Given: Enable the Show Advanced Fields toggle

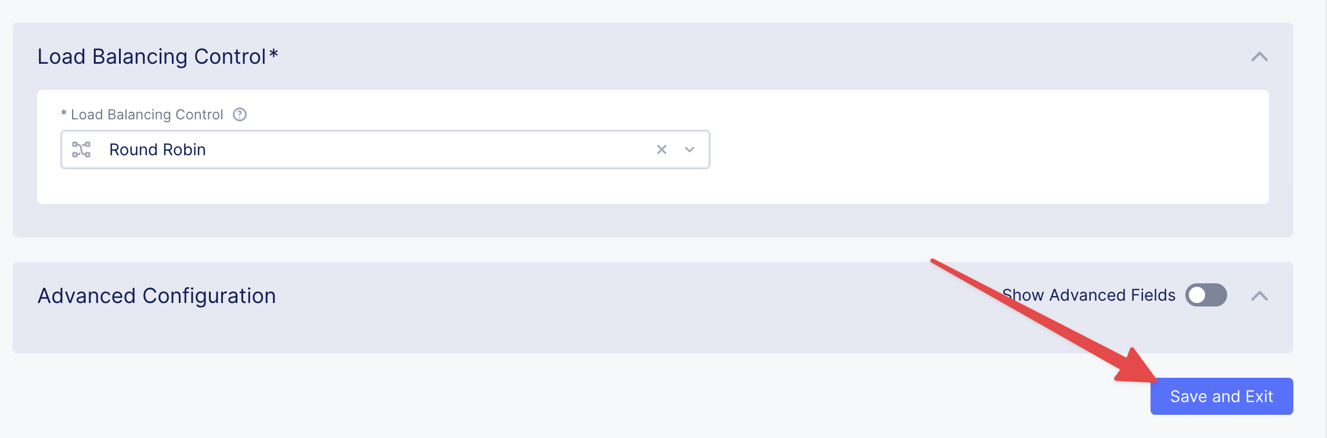Looking at the screenshot, I should (1206, 295).
